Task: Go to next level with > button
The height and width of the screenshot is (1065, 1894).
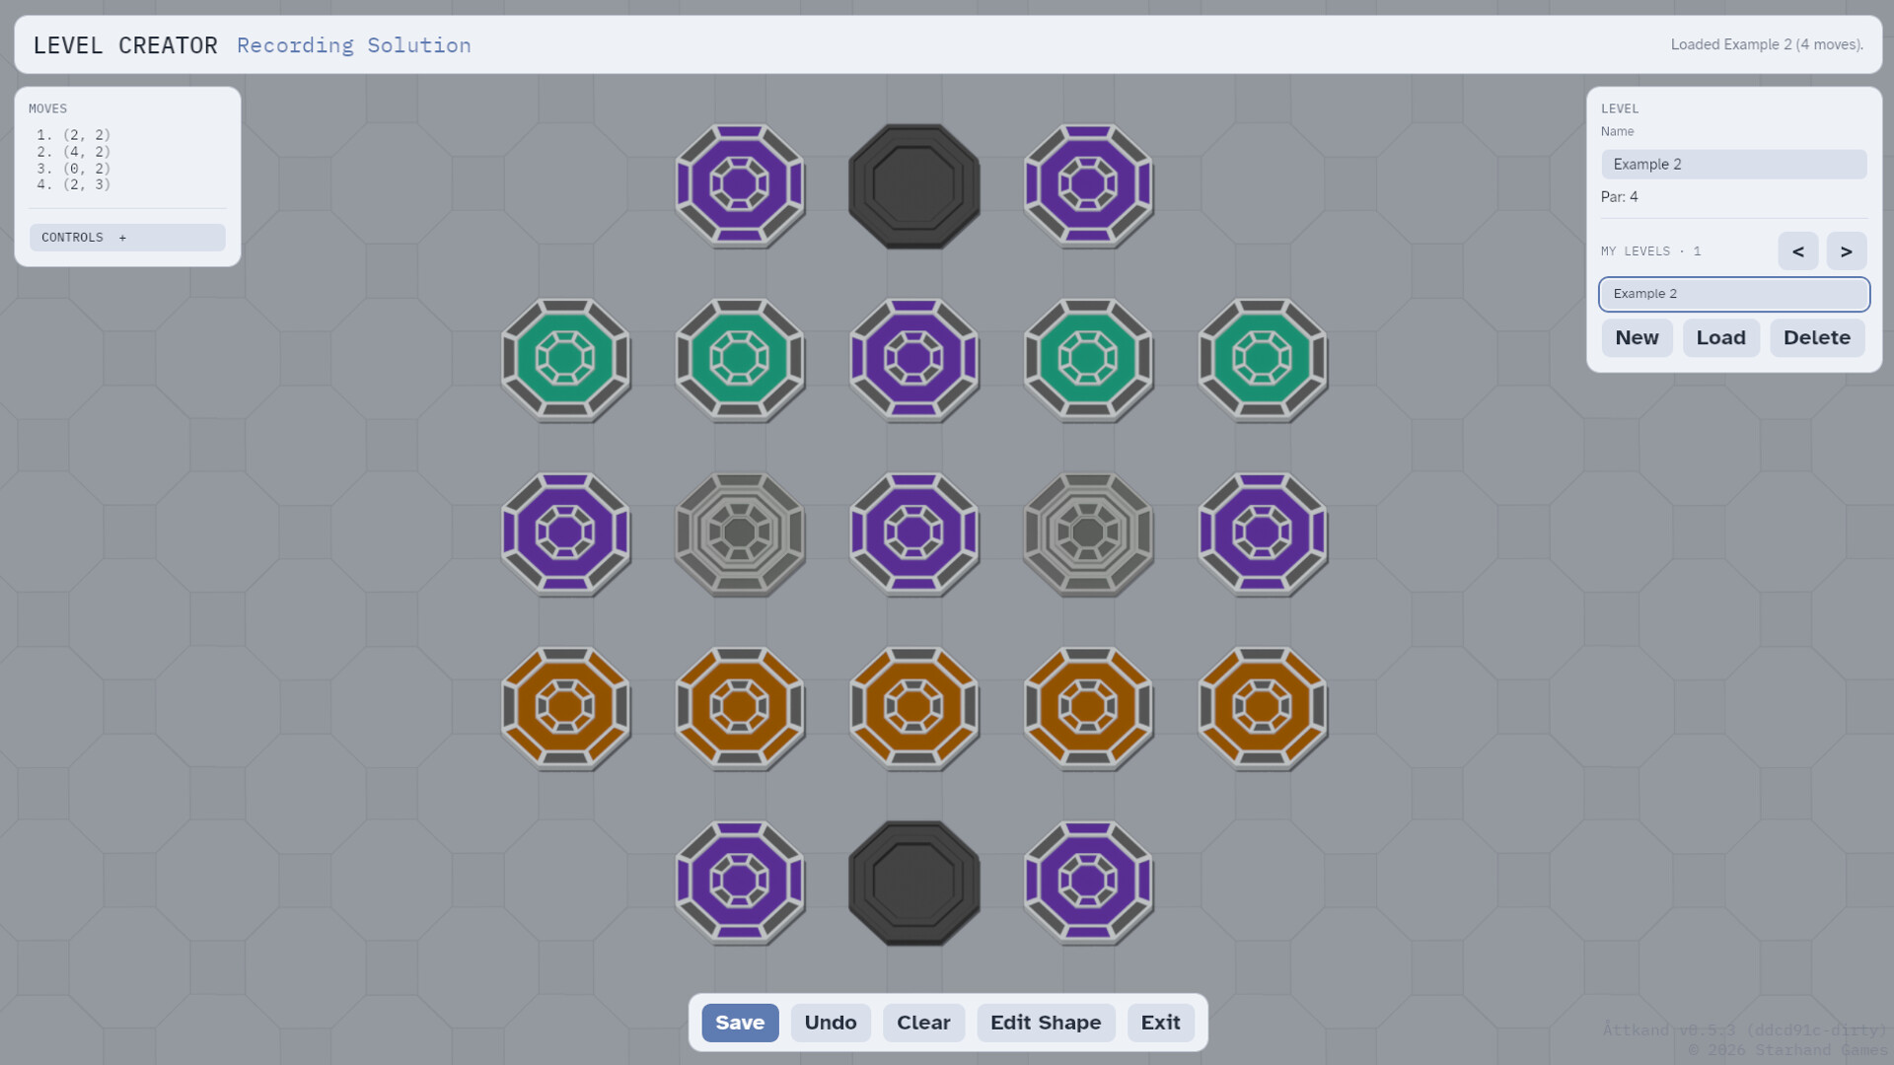Action: [x=1847, y=251]
